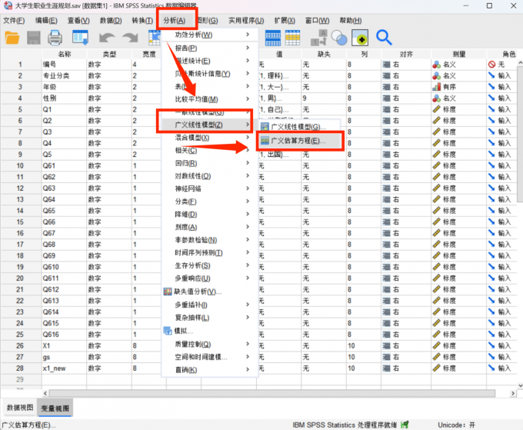Click the use variable sets circles icon
The width and height of the screenshot is (523, 430).
pos(339,38)
